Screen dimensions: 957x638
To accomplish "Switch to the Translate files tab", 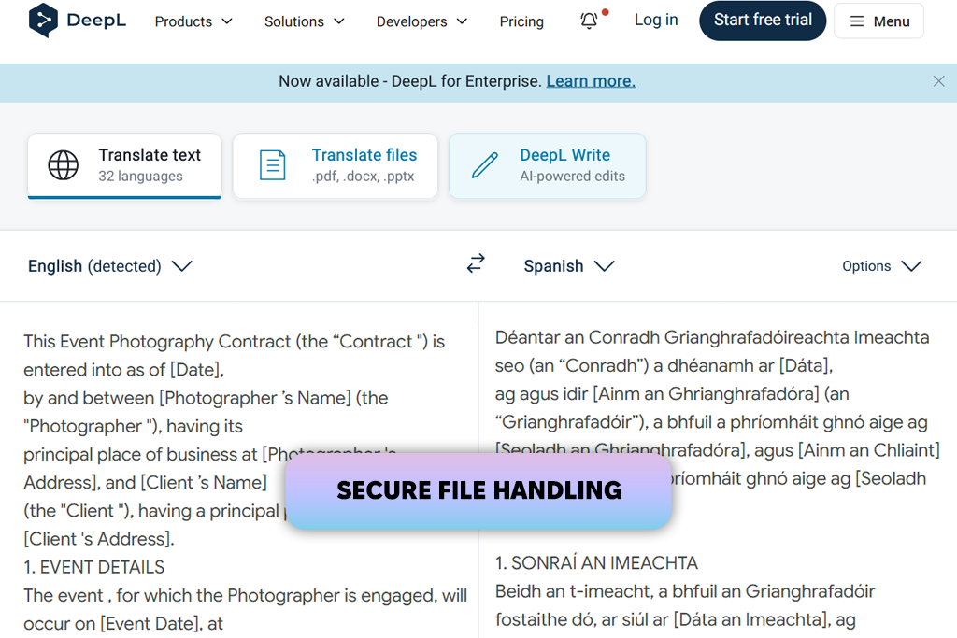I will tap(336, 166).
